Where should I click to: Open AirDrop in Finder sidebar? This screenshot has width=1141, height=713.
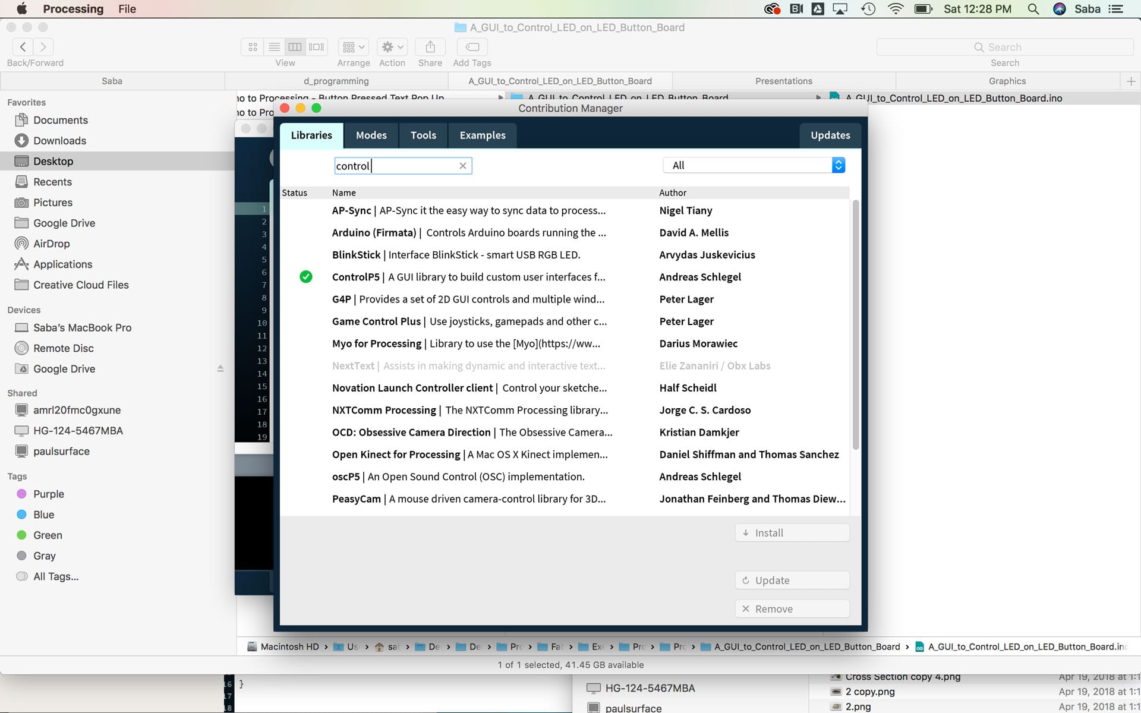[x=51, y=244]
